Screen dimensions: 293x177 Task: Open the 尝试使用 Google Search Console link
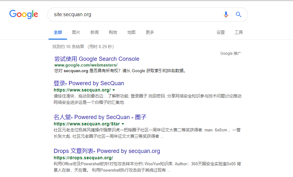click(97, 59)
